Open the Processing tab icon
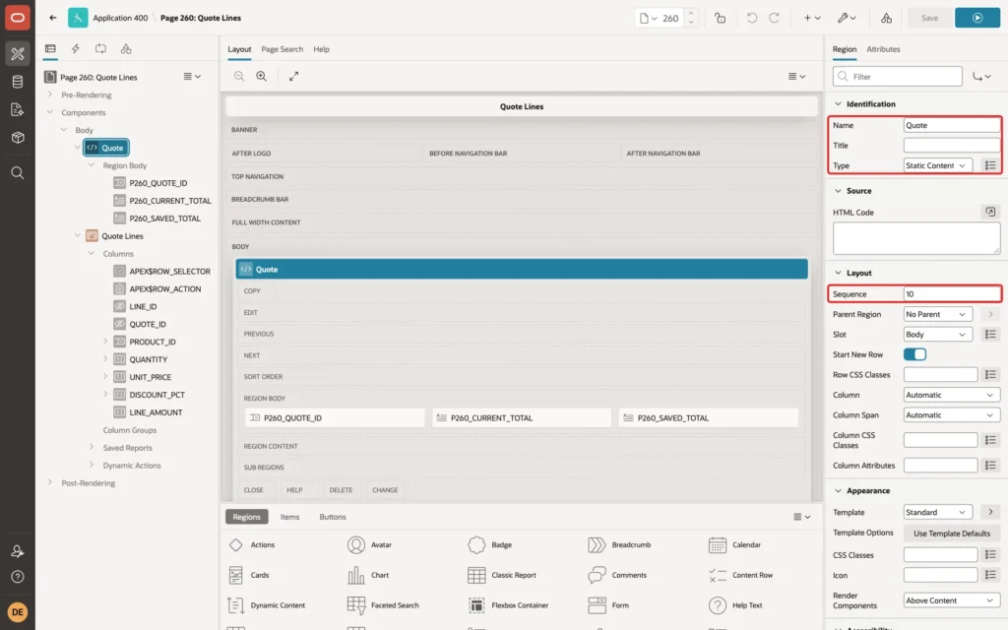This screenshot has width=1008, height=630. tap(101, 49)
